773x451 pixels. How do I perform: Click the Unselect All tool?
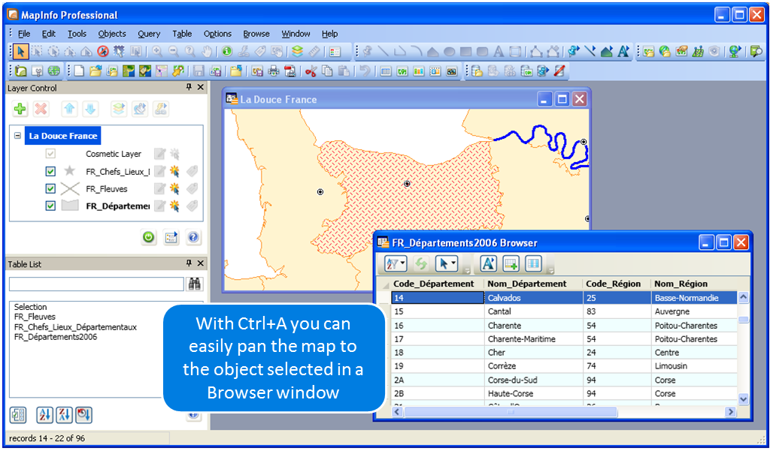click(102, 51)
